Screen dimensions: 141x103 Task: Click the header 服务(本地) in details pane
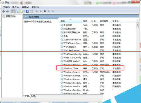34,17
